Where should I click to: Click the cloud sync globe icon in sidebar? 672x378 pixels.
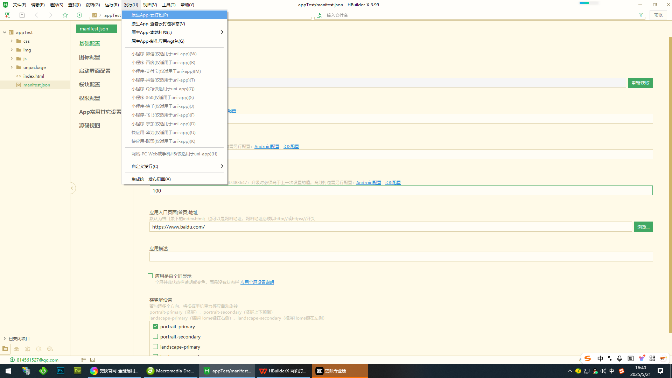[50, 349]
